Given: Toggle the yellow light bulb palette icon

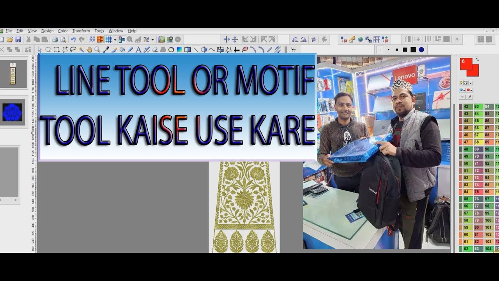Looking at the screenshot, I should pos(461,83).
